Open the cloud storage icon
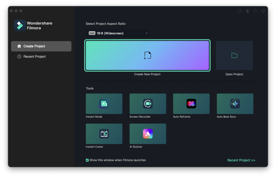 tap(240, 11)
